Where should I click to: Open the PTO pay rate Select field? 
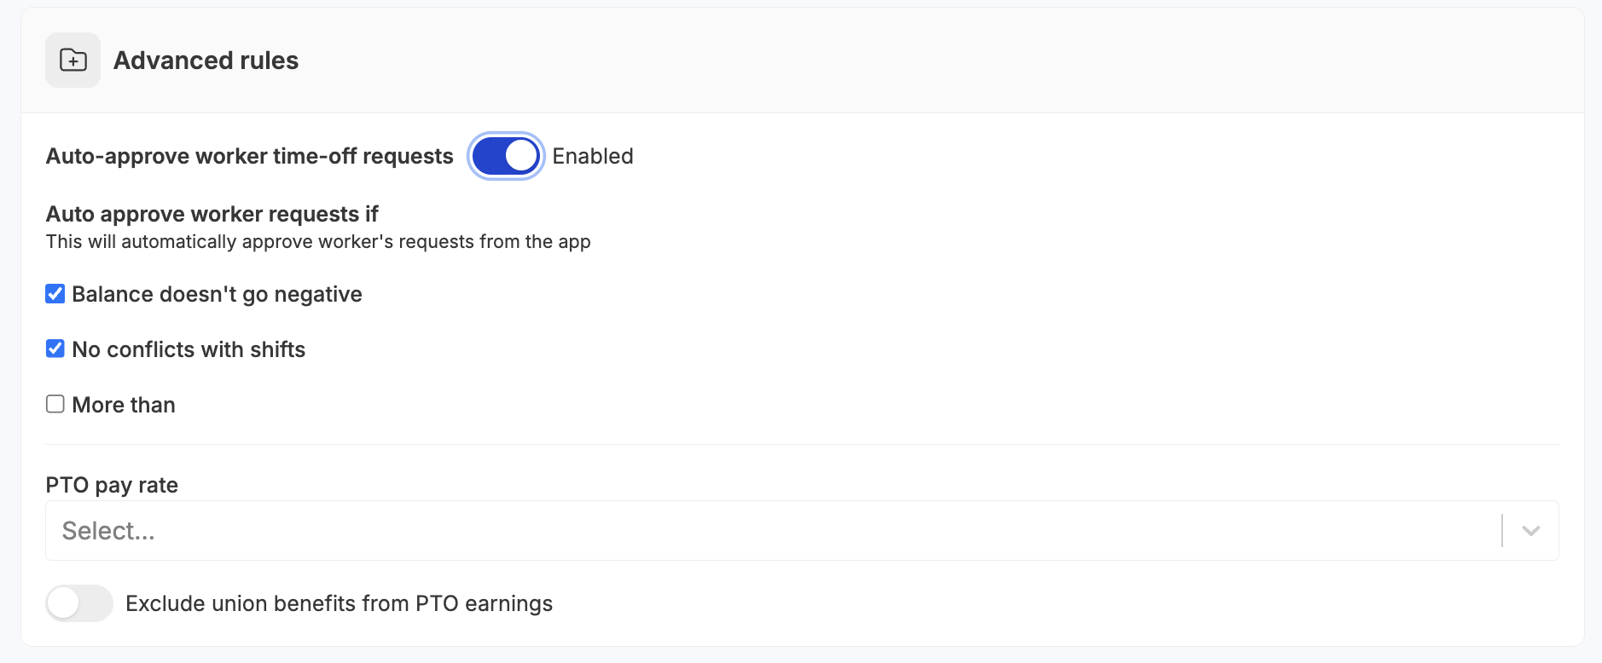tap(768, 530)
